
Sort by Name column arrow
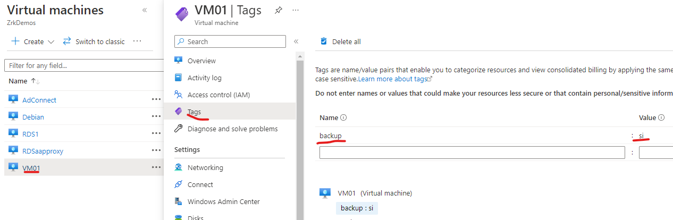[36, 81]
